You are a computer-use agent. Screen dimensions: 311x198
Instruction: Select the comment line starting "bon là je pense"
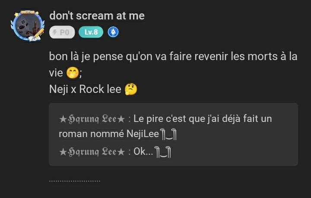[x=173, y=57]
